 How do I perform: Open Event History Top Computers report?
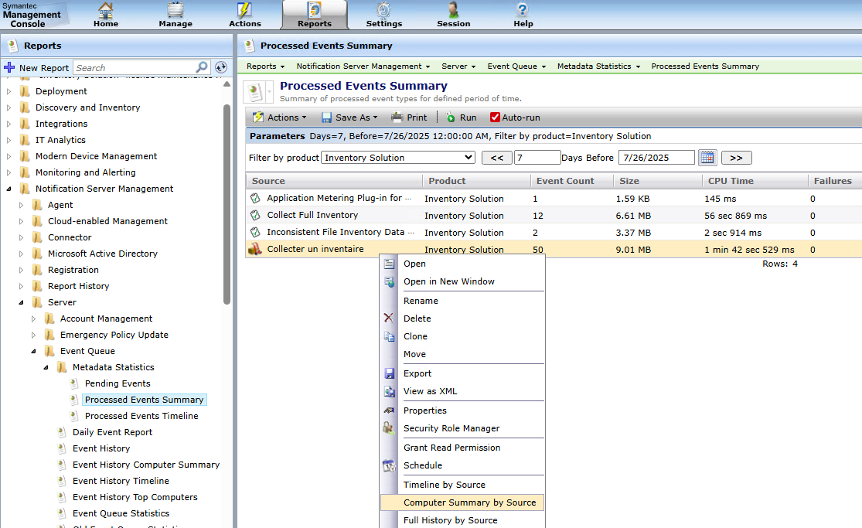135,497
